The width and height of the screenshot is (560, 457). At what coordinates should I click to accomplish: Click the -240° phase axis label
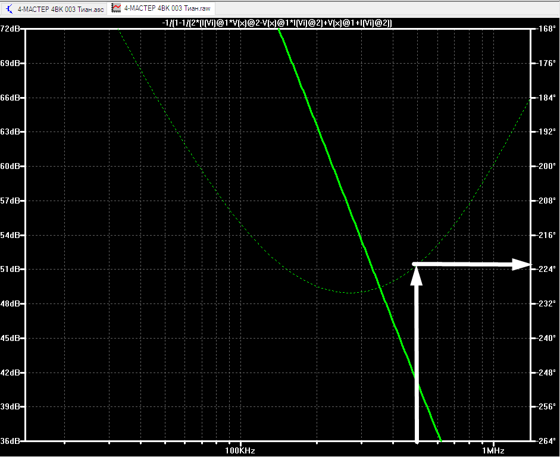[x=546, y=338]
